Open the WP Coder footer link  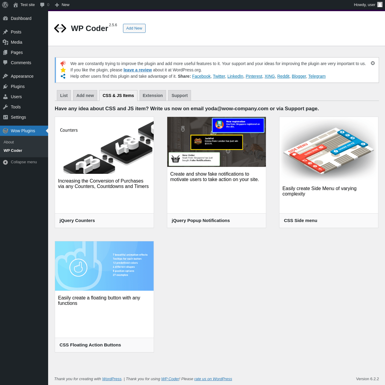tap(170, 379)
